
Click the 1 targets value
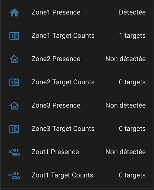pos(132,36)
